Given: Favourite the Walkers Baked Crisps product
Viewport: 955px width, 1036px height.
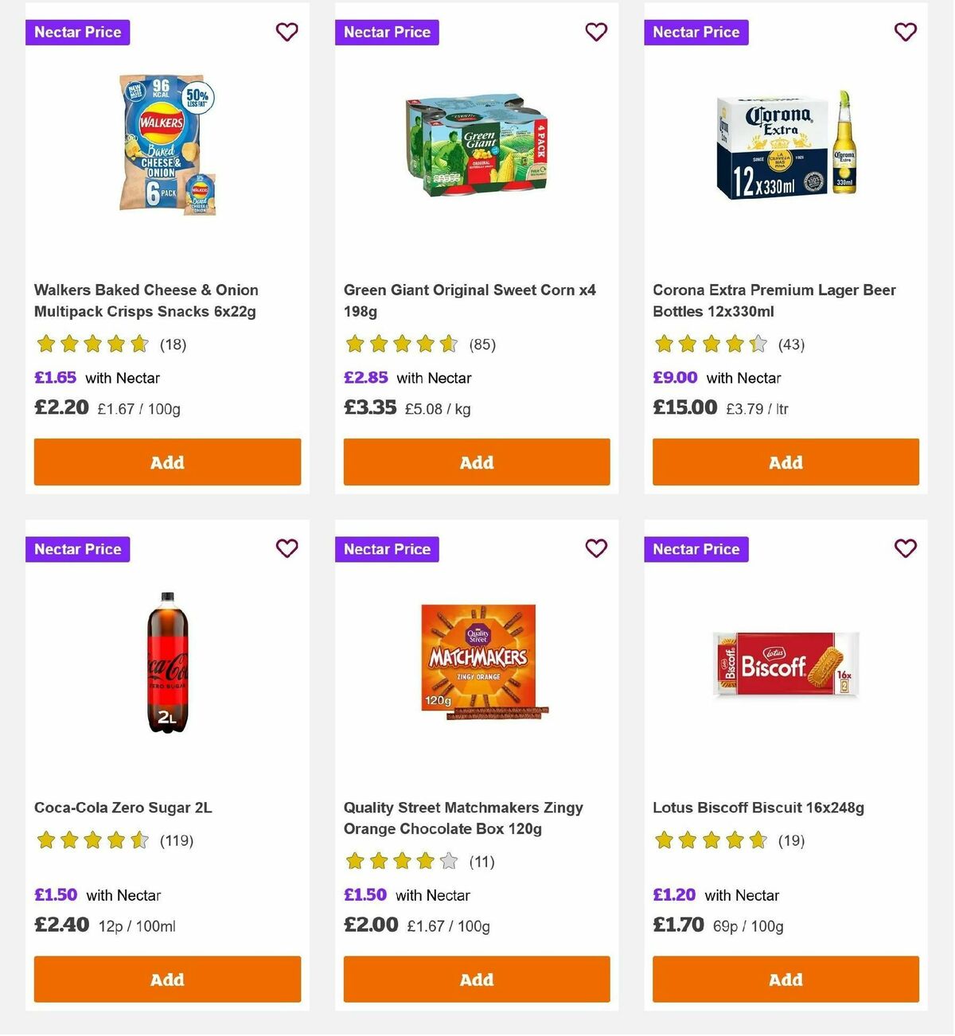Looking at the screenshot, I should point(286,32).
